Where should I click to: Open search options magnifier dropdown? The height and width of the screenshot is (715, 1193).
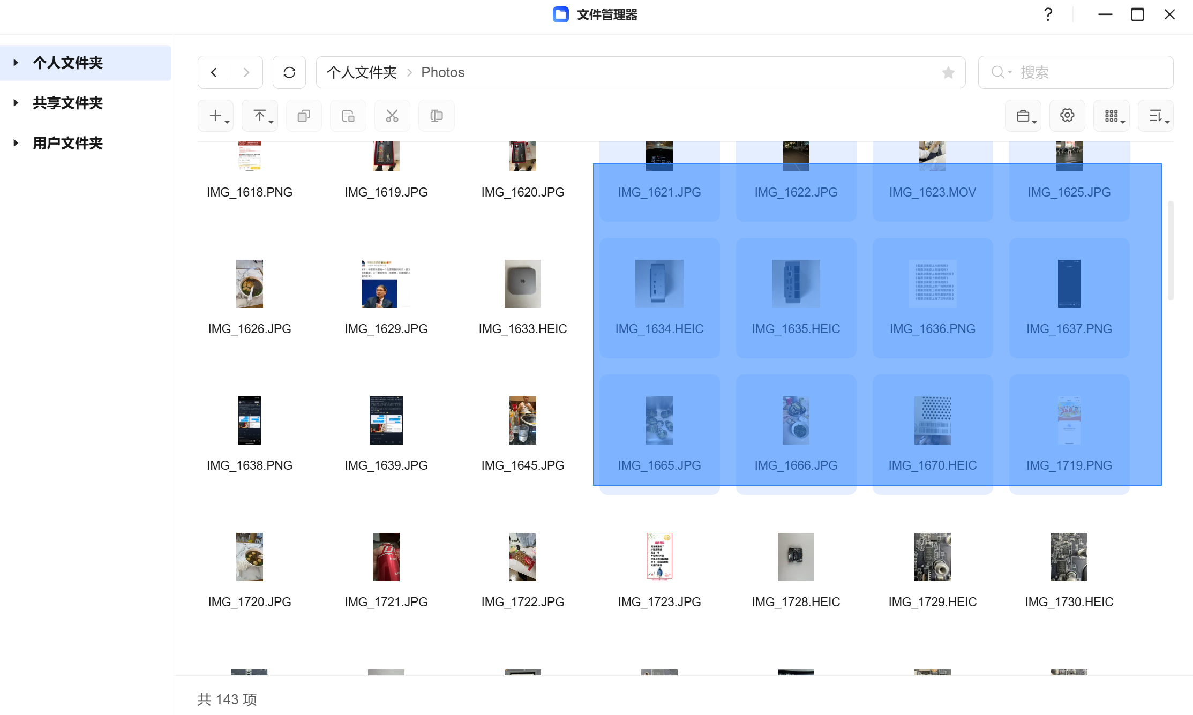pos(1001,72)
